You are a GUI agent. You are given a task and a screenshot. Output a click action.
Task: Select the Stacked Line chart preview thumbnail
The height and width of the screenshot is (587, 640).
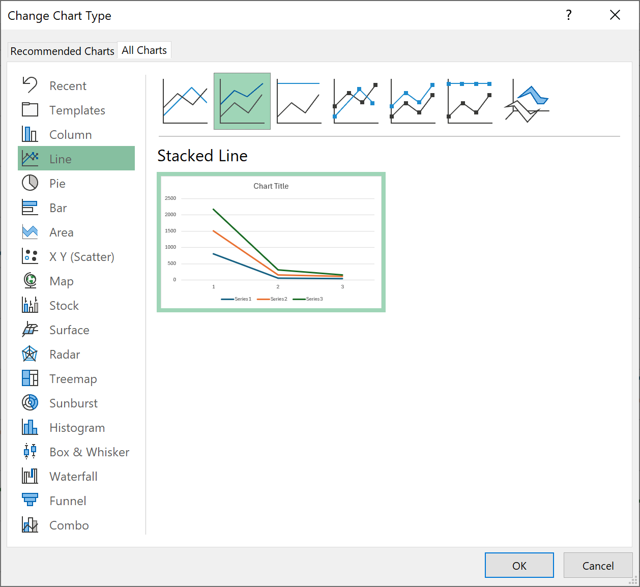[271, 242]
